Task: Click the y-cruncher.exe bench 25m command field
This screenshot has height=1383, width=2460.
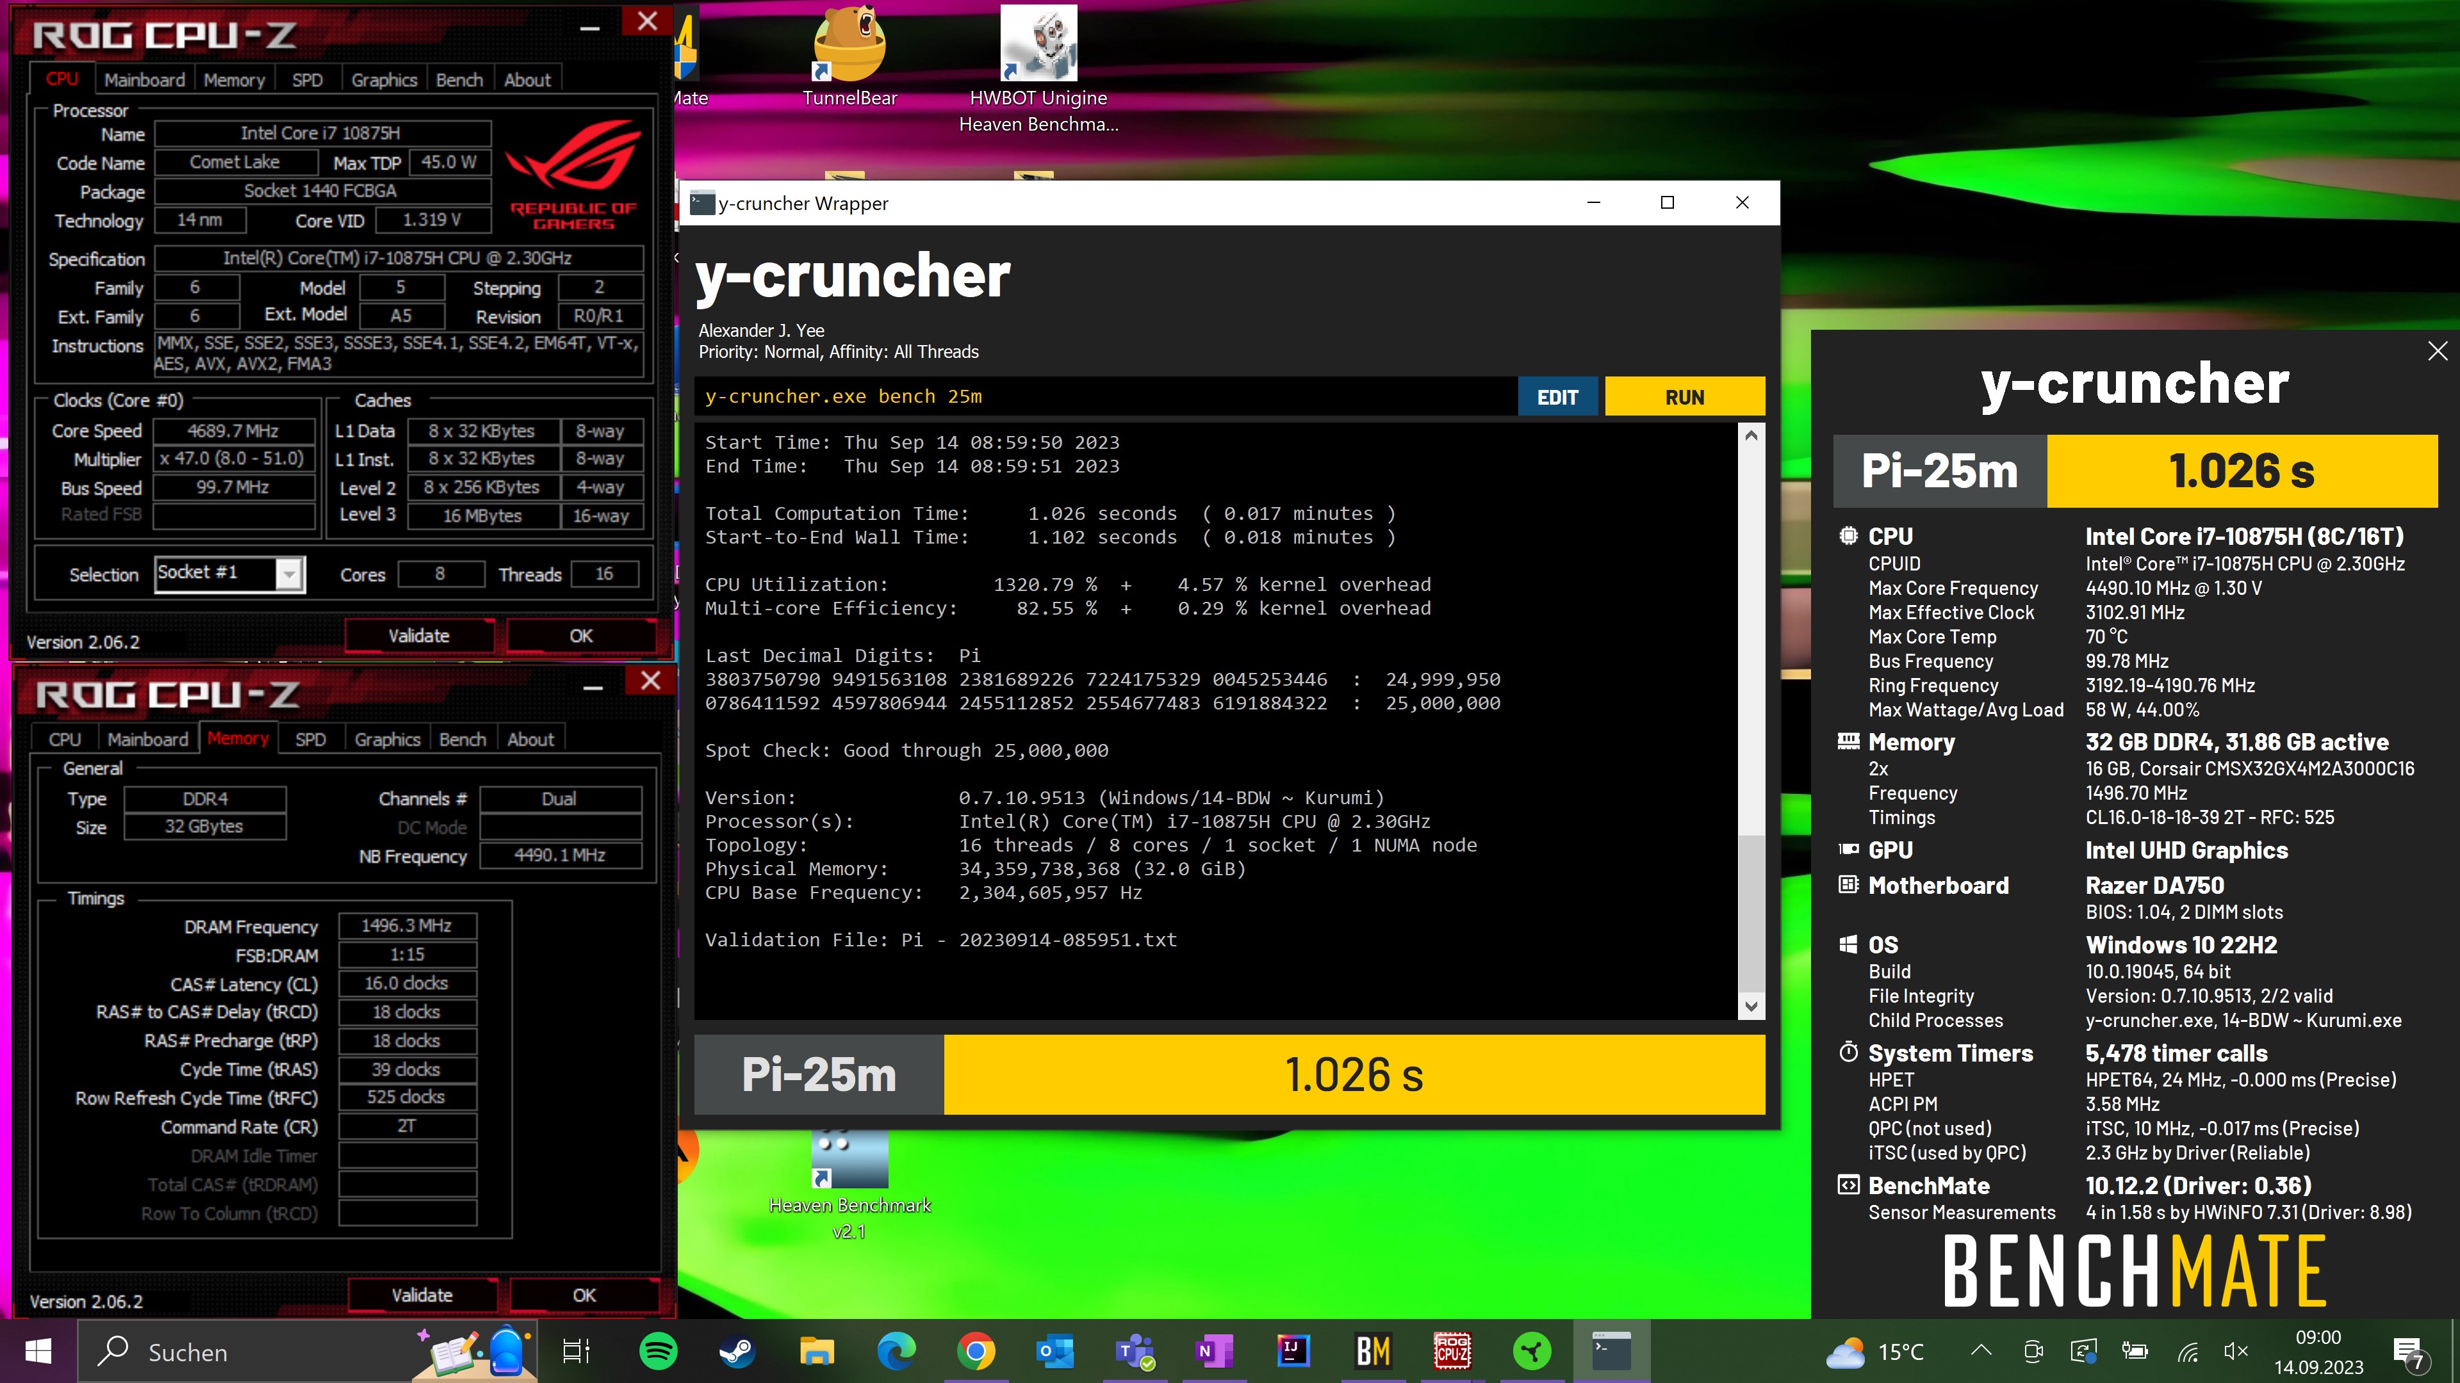Action: pyautogui.click(x=1106, y=397)
